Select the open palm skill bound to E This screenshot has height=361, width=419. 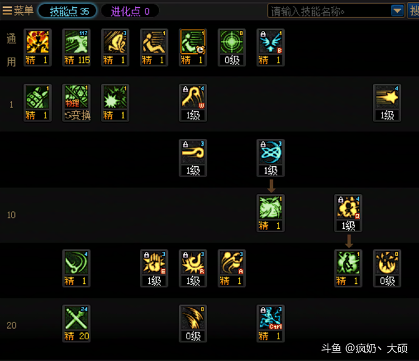(154, 268)
